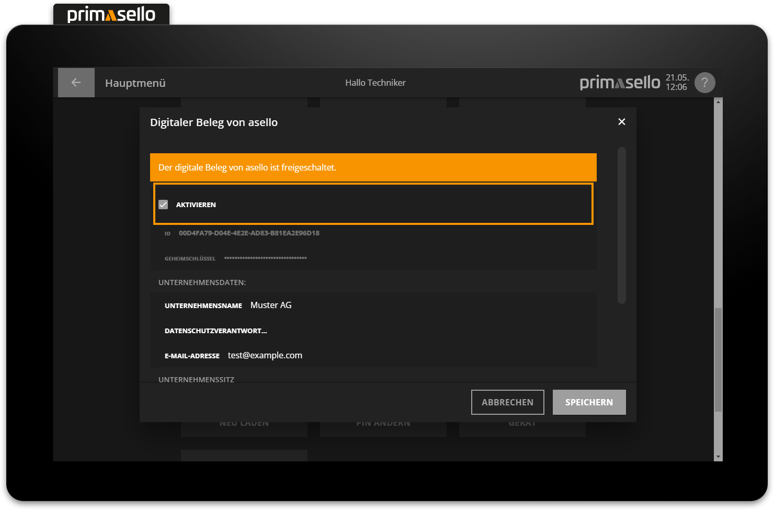This screenshot has height=510, width=774.
Task: Edit the Unternehmensname field showing Muster AG
Action: click(271, 305)
